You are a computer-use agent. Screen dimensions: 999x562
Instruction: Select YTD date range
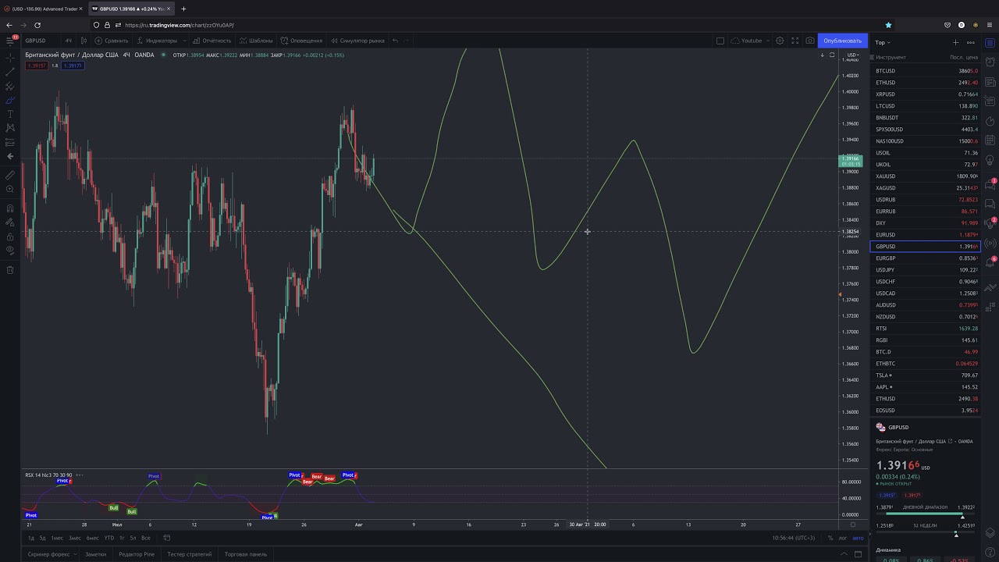point(109,538)
